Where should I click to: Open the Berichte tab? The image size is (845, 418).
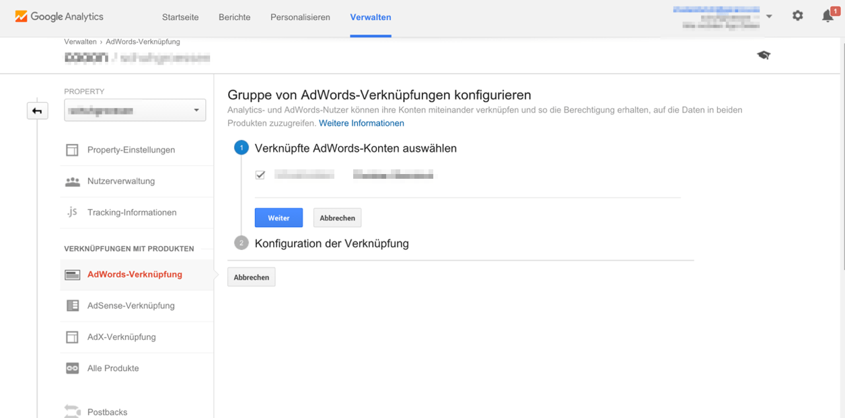(235, 17)
